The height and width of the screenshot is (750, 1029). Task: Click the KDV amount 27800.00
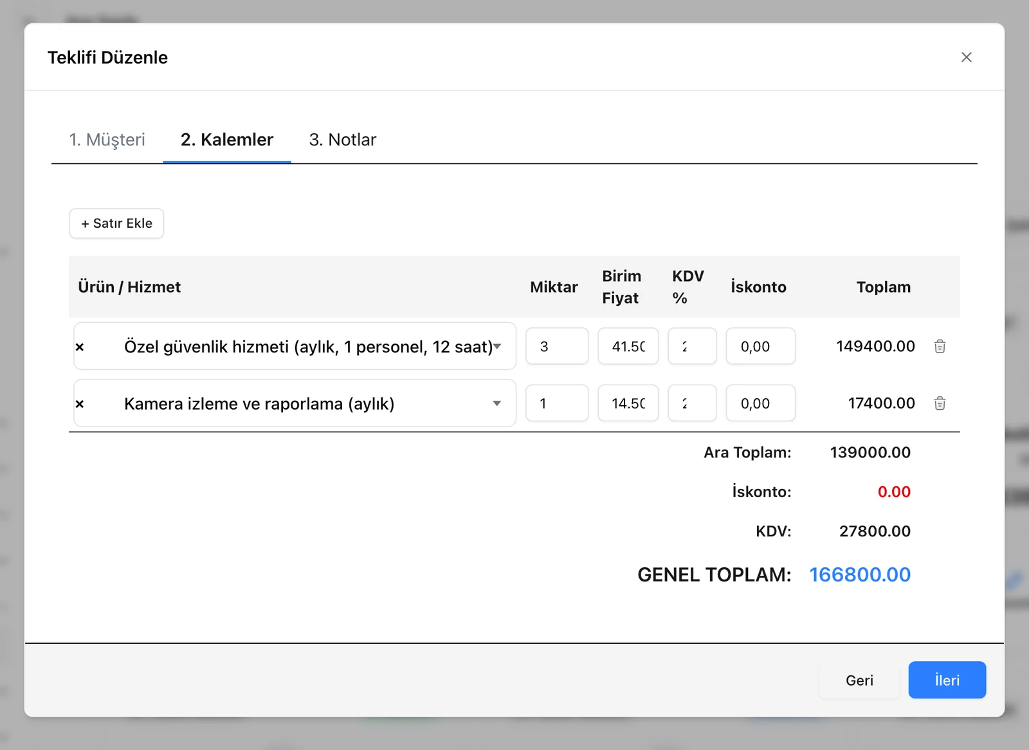coord(875,531)
